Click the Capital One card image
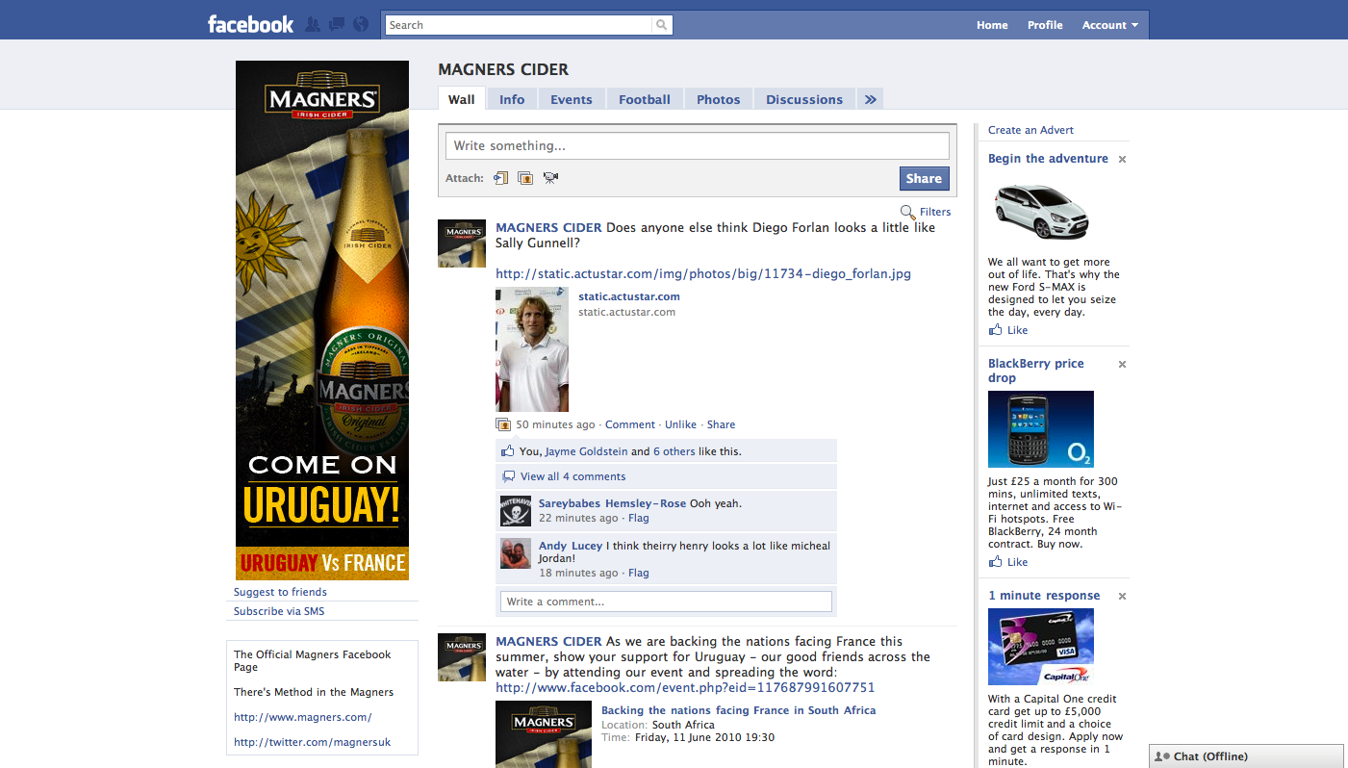1348x768 pixels. tap(1041, 647)
